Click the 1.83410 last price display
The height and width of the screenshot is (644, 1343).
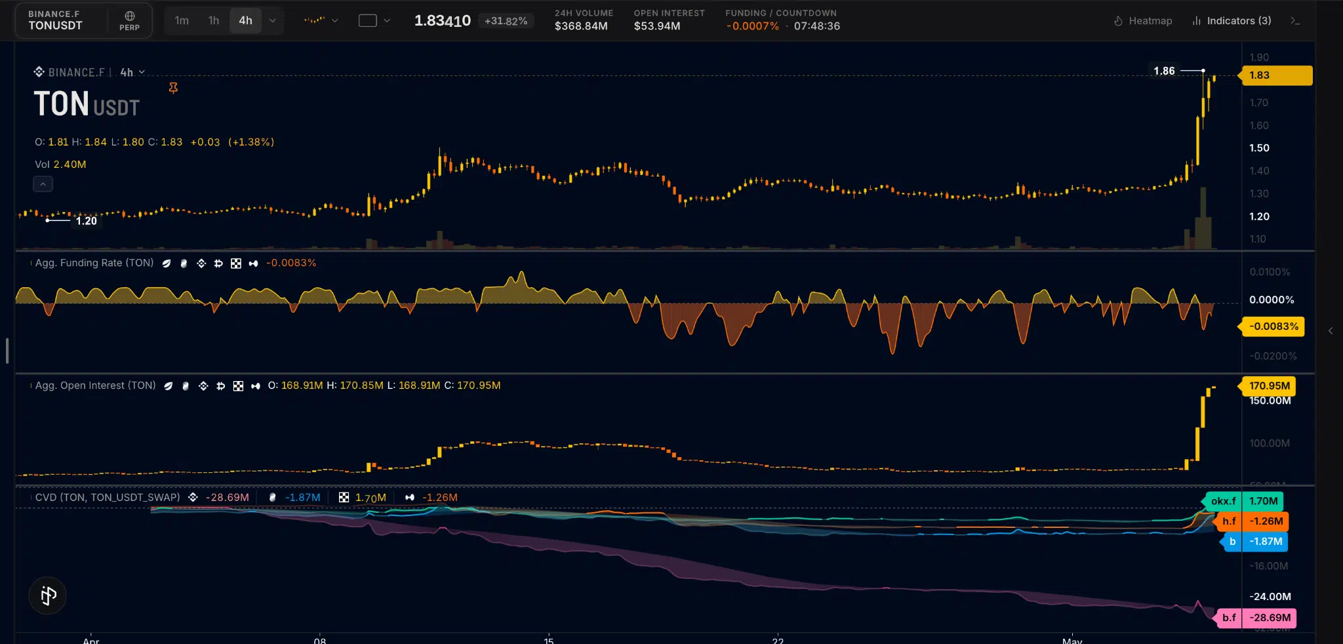coord(443,21)
